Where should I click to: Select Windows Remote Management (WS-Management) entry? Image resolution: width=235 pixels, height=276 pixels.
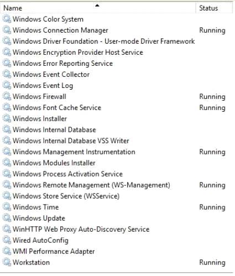click(91, 185)
